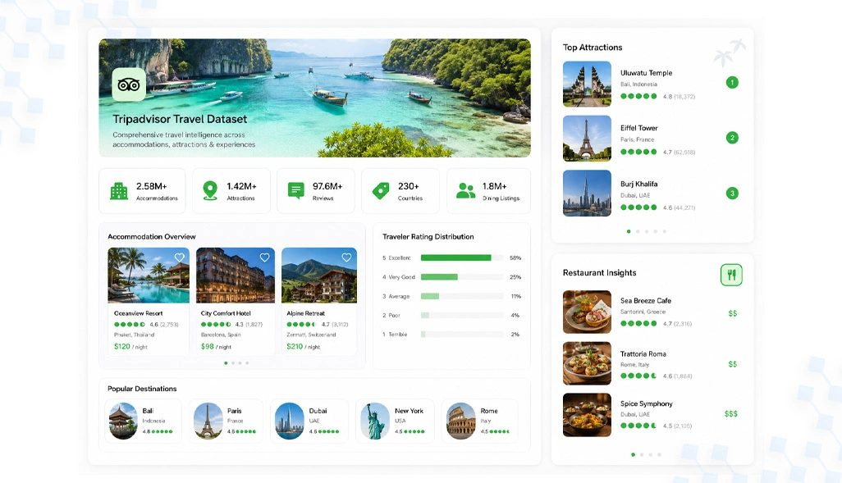Click the Trattoria Roma name
Screen dimensions: 842x483
click(643, 354)
